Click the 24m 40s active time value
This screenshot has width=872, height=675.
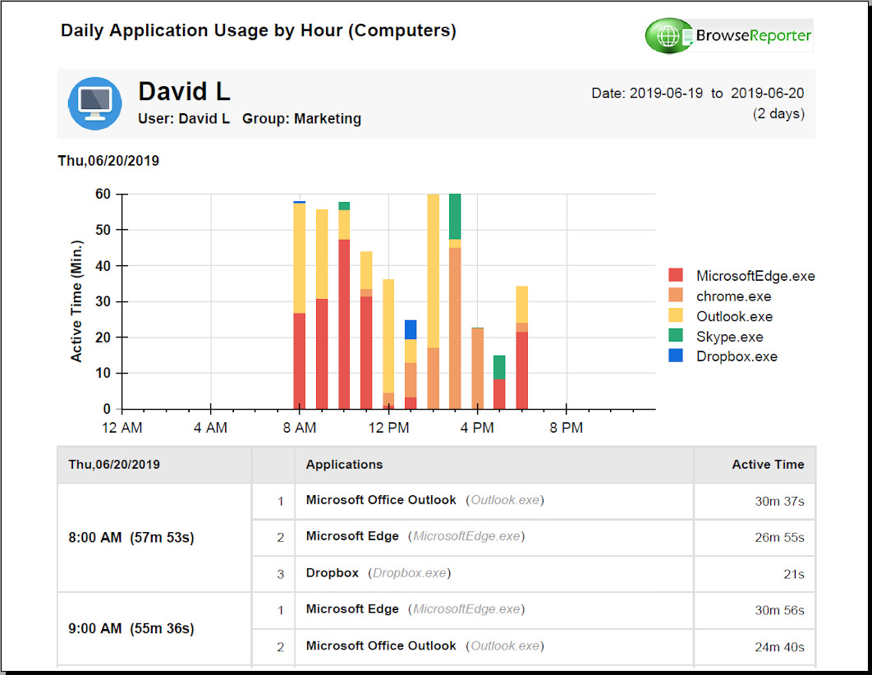(779, 647)
